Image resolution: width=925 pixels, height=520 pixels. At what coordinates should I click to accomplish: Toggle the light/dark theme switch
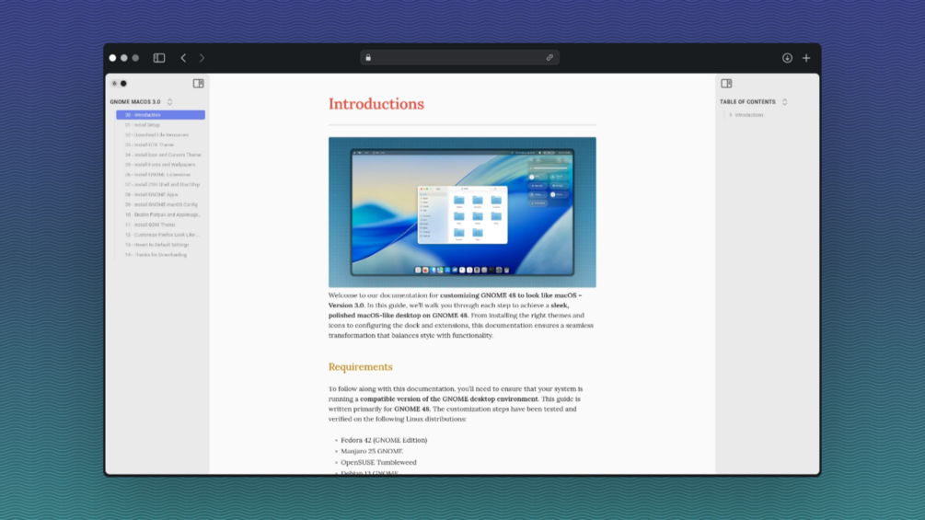point(119,84)
